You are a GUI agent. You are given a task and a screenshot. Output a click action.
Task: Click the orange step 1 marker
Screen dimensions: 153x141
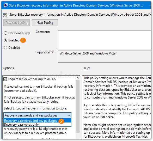click(x=23, y=40)
